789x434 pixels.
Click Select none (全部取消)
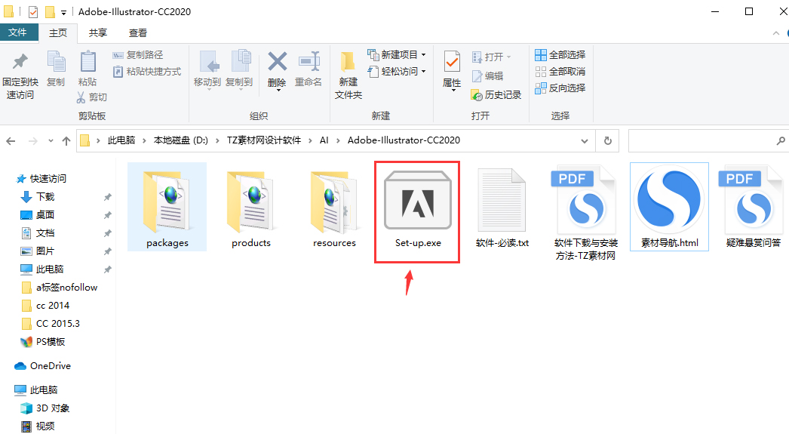(560, 72)
